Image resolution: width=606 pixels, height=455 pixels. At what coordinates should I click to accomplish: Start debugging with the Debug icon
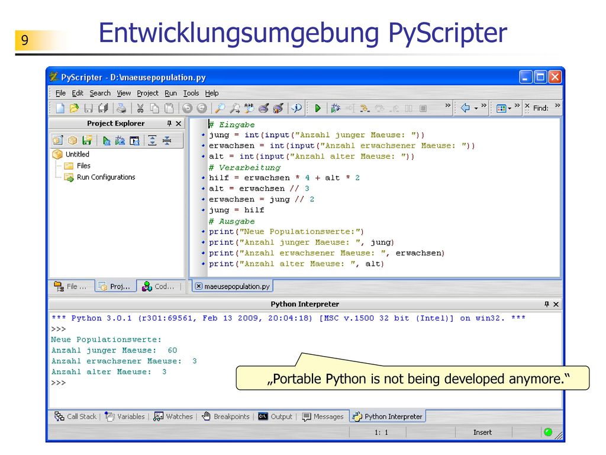pyautogui.click(x=335, y=108)
